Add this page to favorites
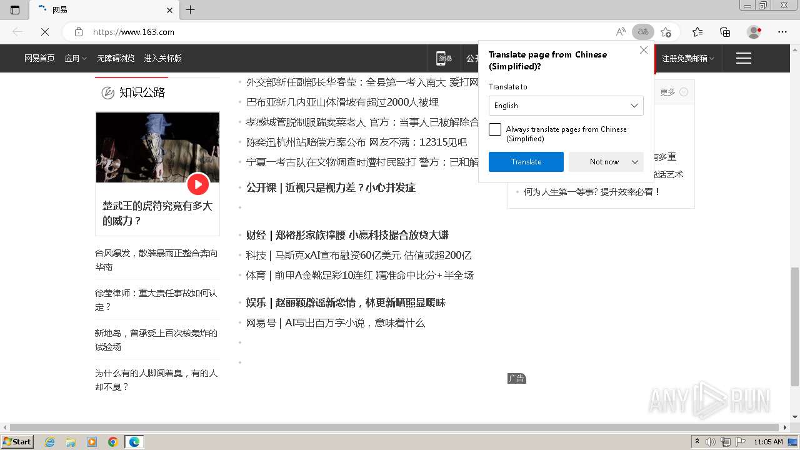The height and width of the screenshot is (450, 800). click(x=666, y=32)
